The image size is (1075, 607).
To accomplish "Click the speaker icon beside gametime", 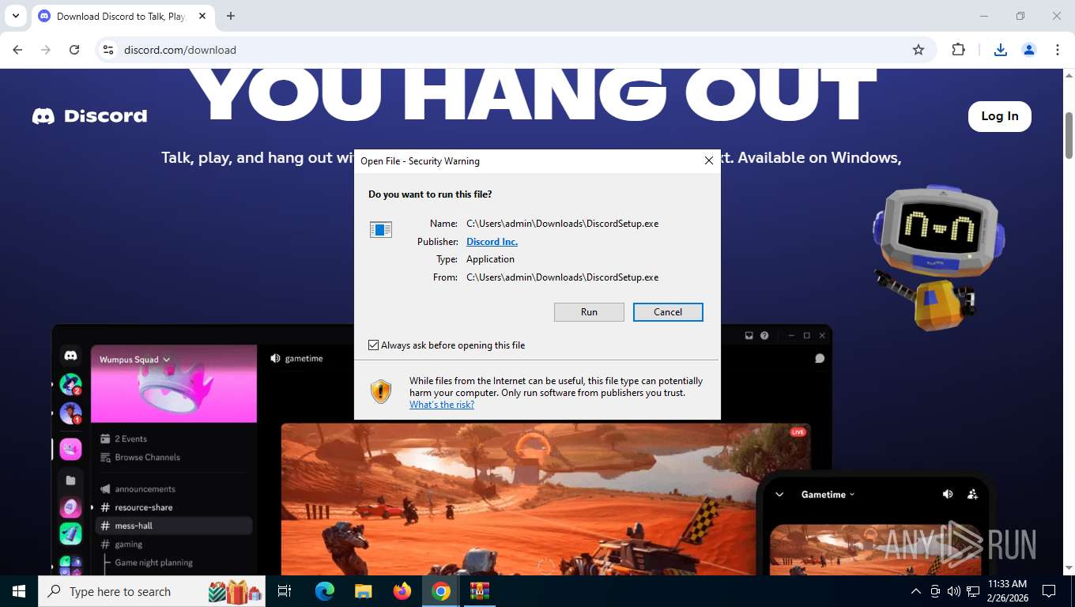I will click(275, 358).
